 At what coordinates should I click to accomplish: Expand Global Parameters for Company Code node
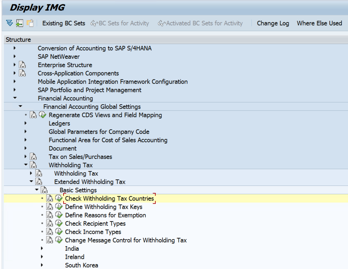[25, 131]
